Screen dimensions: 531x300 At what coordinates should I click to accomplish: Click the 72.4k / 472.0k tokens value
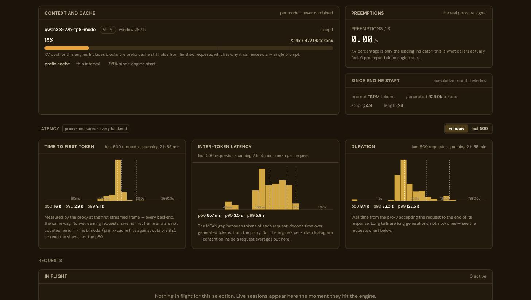(311, 40)
